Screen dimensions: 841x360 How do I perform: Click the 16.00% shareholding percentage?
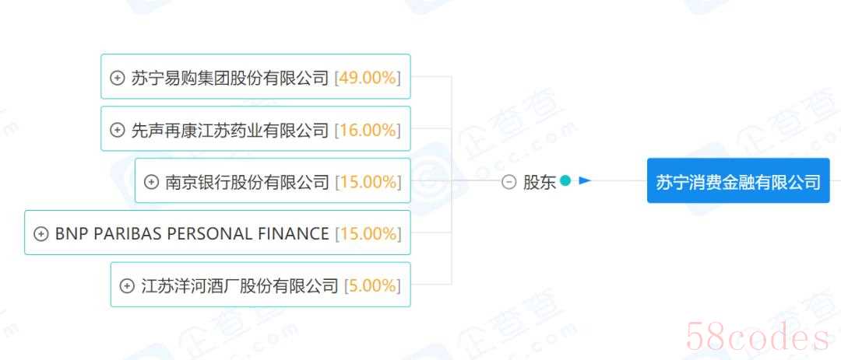pos(368,130)
